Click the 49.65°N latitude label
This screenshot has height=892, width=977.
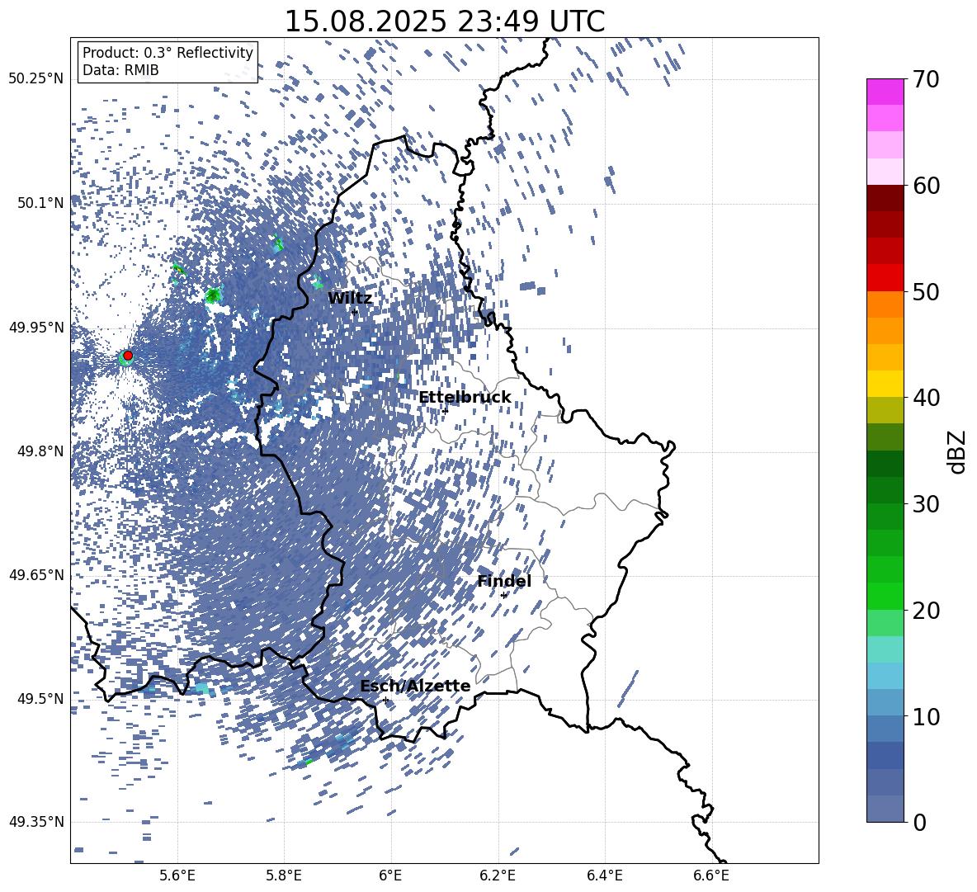click(x=36, y=575)
